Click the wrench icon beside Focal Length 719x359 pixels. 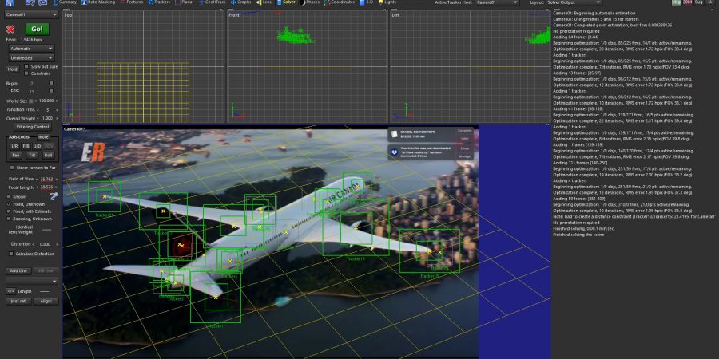(55, 195)
